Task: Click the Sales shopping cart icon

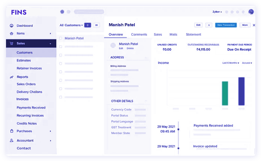Action: [11, 43]
